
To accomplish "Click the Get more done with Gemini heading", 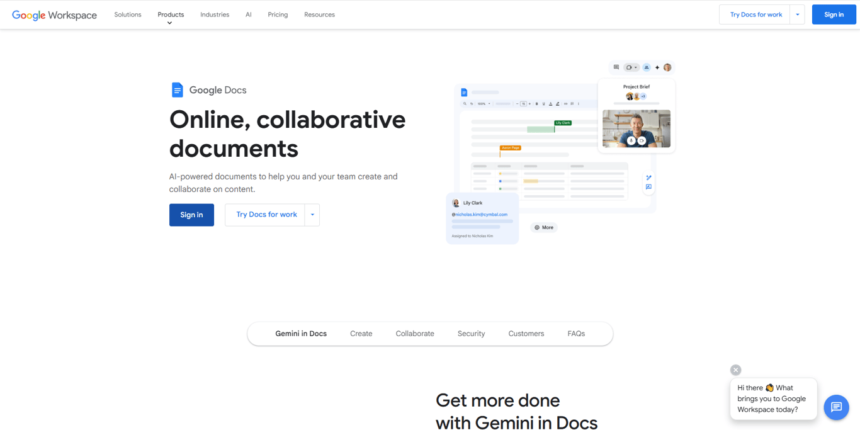I will [x=516, y=411].
